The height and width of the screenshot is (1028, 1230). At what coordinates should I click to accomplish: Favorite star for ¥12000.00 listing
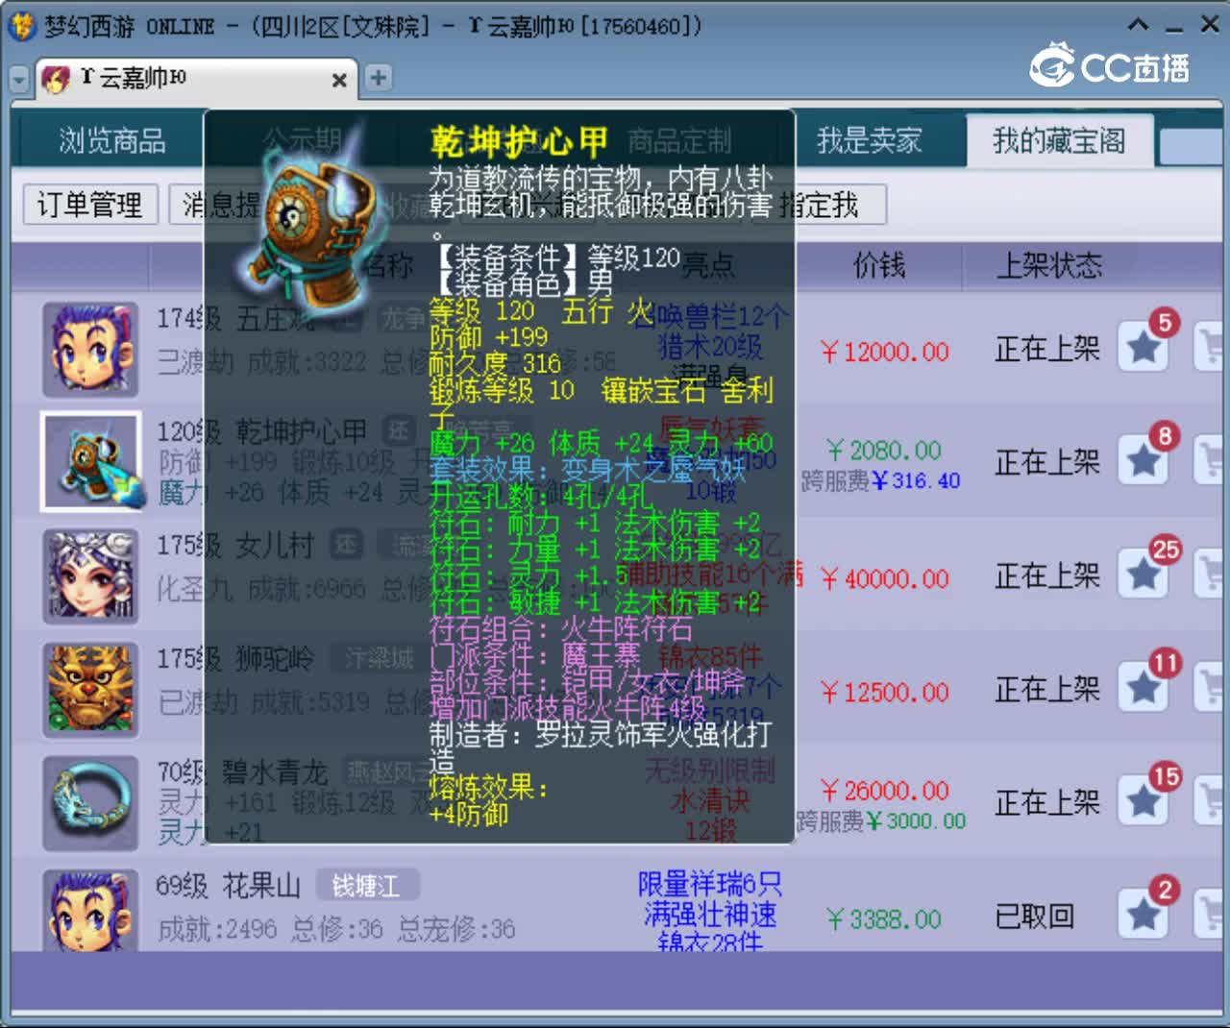click(1144, 348)
